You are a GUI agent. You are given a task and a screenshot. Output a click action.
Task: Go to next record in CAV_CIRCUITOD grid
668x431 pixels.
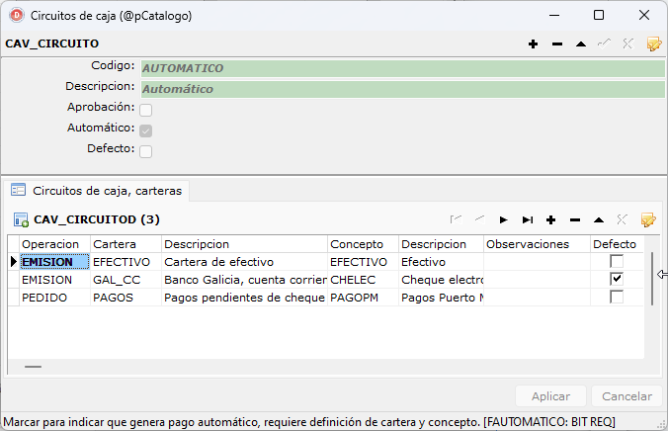coord(503,219)
